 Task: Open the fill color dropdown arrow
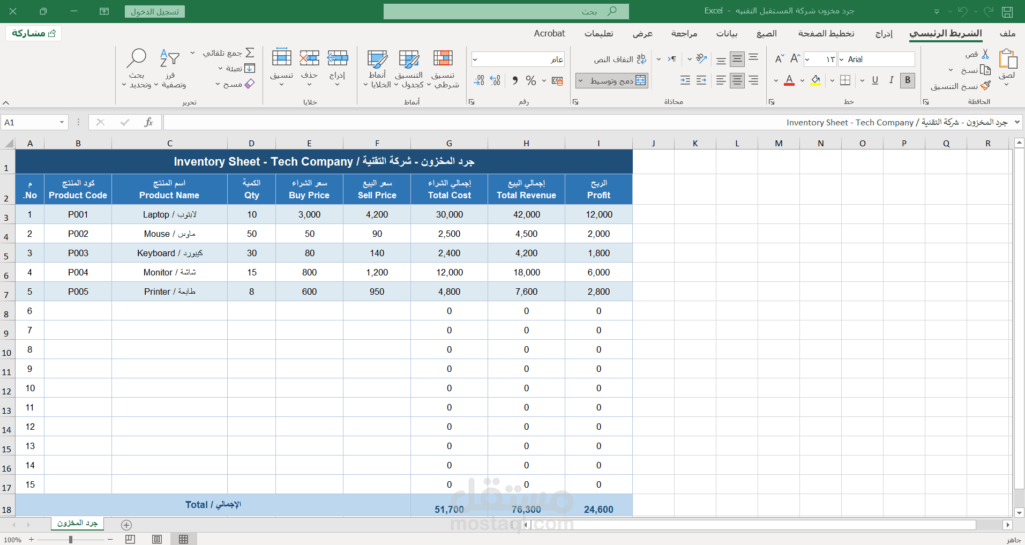(802, 80)
